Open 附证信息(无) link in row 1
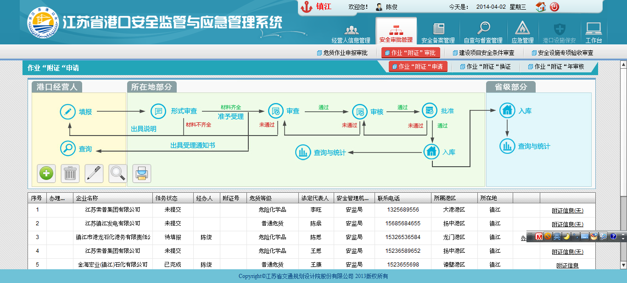This screenshot has width=627, height=283. 567,211
